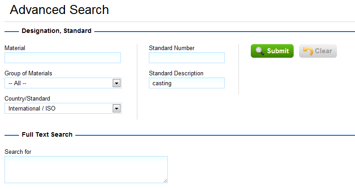Image resolution: width=355 pixels, height=189 pixels.
Task: Click the 'Standard Number' label
Action: pyautogui.click(x=171, y=48)
